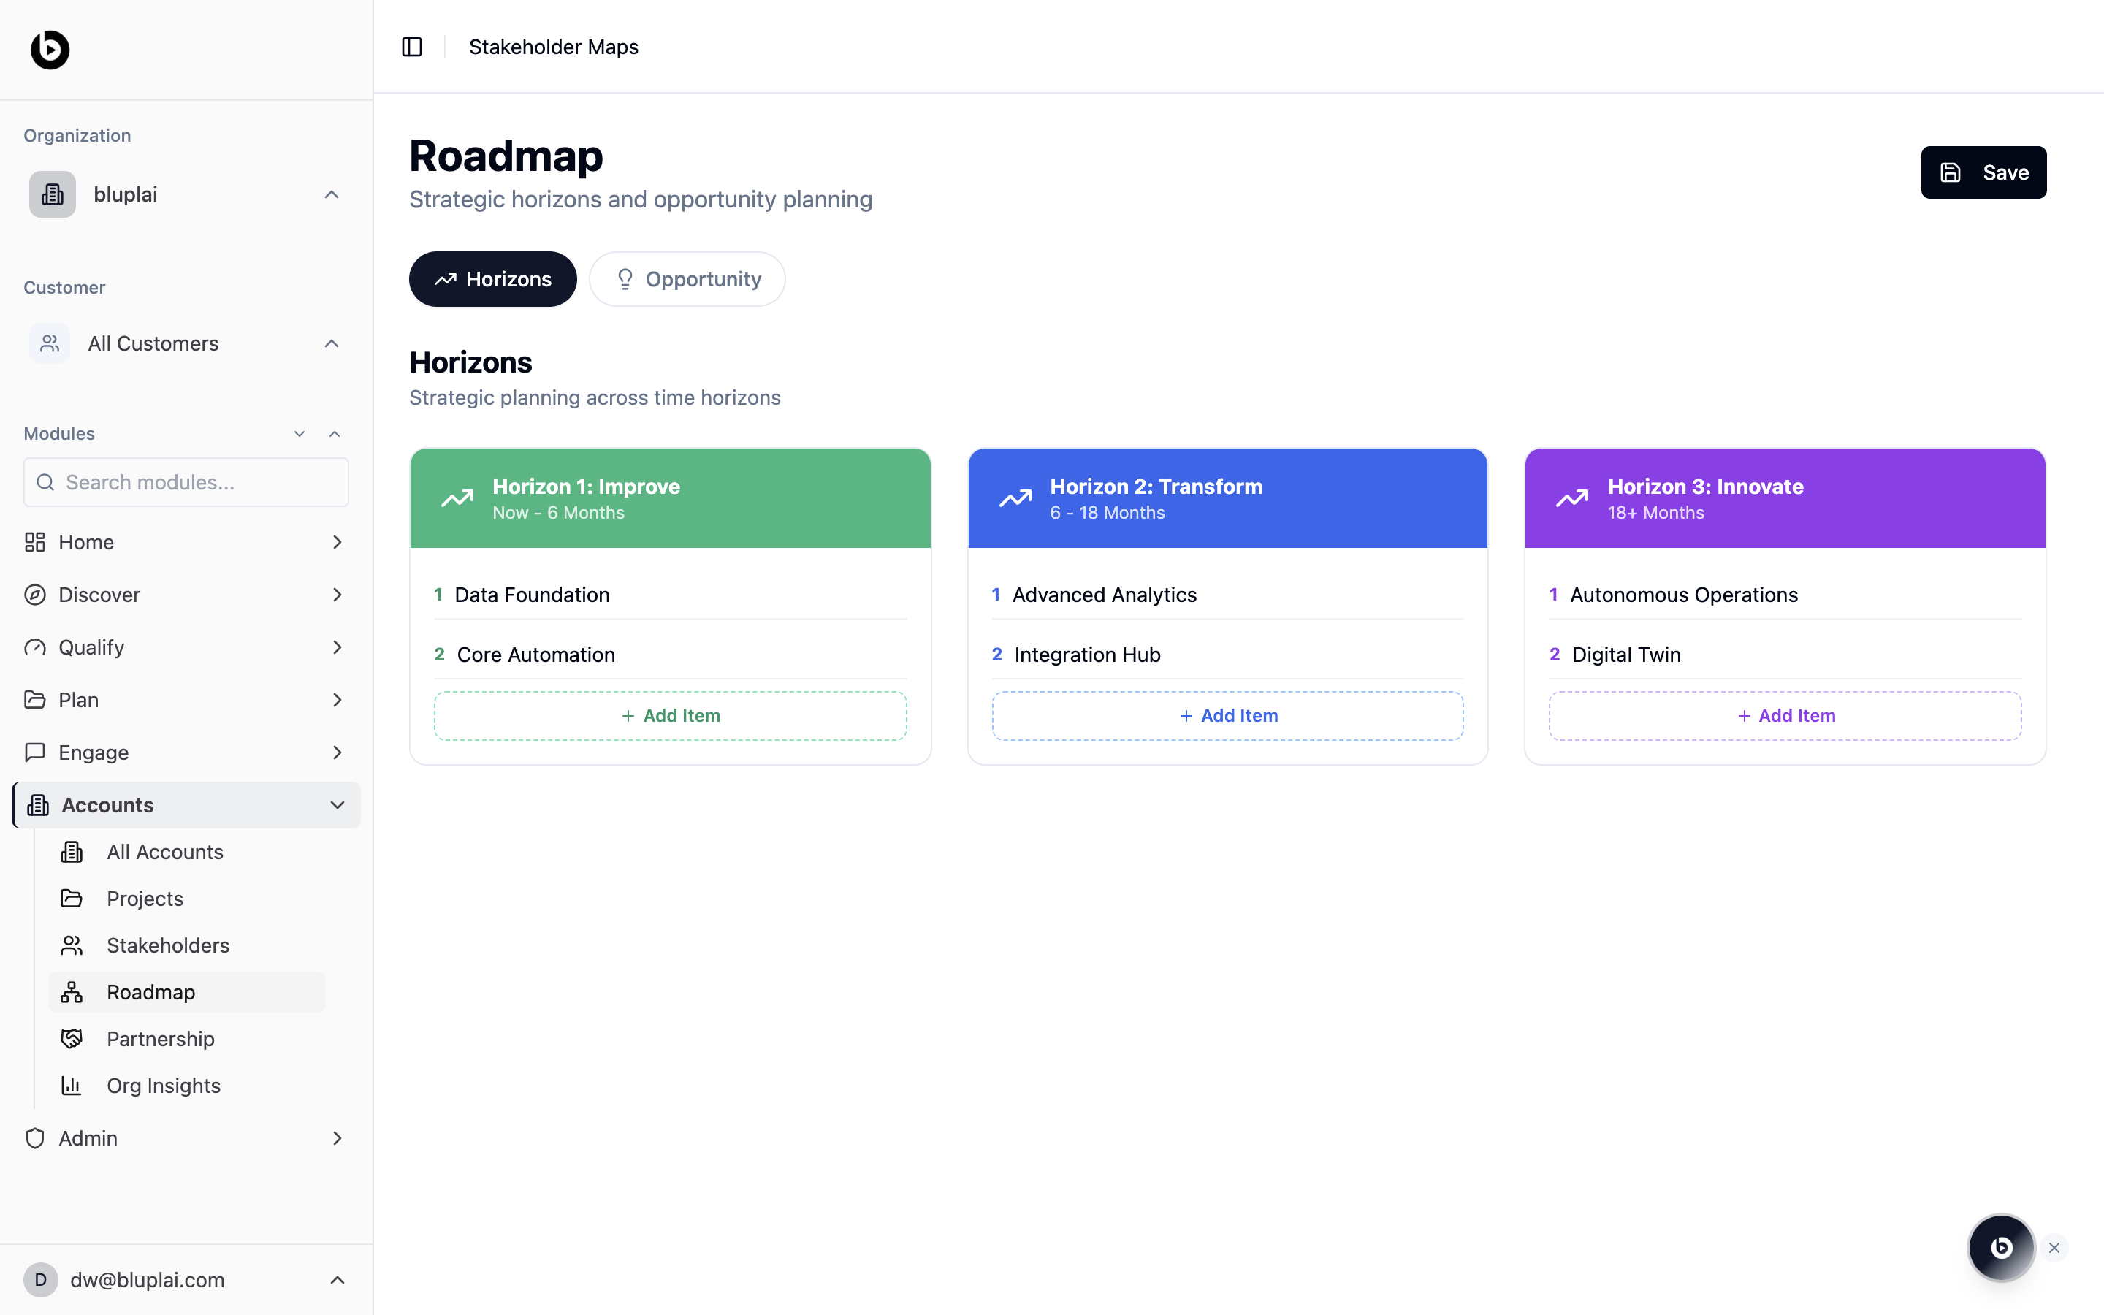This screenshot has height=1315, width=2104.
Task: Click the Partnership handshake icon
Action: tap(72, 1038)
